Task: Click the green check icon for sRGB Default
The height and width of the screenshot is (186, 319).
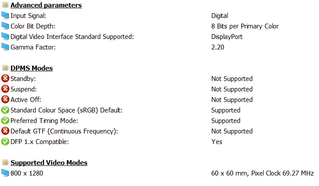Action: (x=5, y=110)
